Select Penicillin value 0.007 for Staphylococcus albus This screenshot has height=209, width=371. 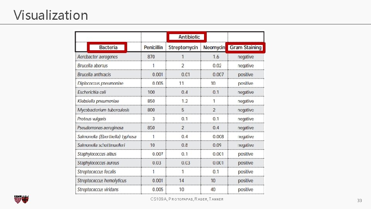(158, 154)
